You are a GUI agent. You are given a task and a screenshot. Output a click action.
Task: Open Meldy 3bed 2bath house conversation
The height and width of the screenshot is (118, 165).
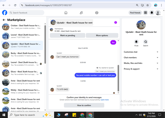pyautogui.click(x=22, y=91)
